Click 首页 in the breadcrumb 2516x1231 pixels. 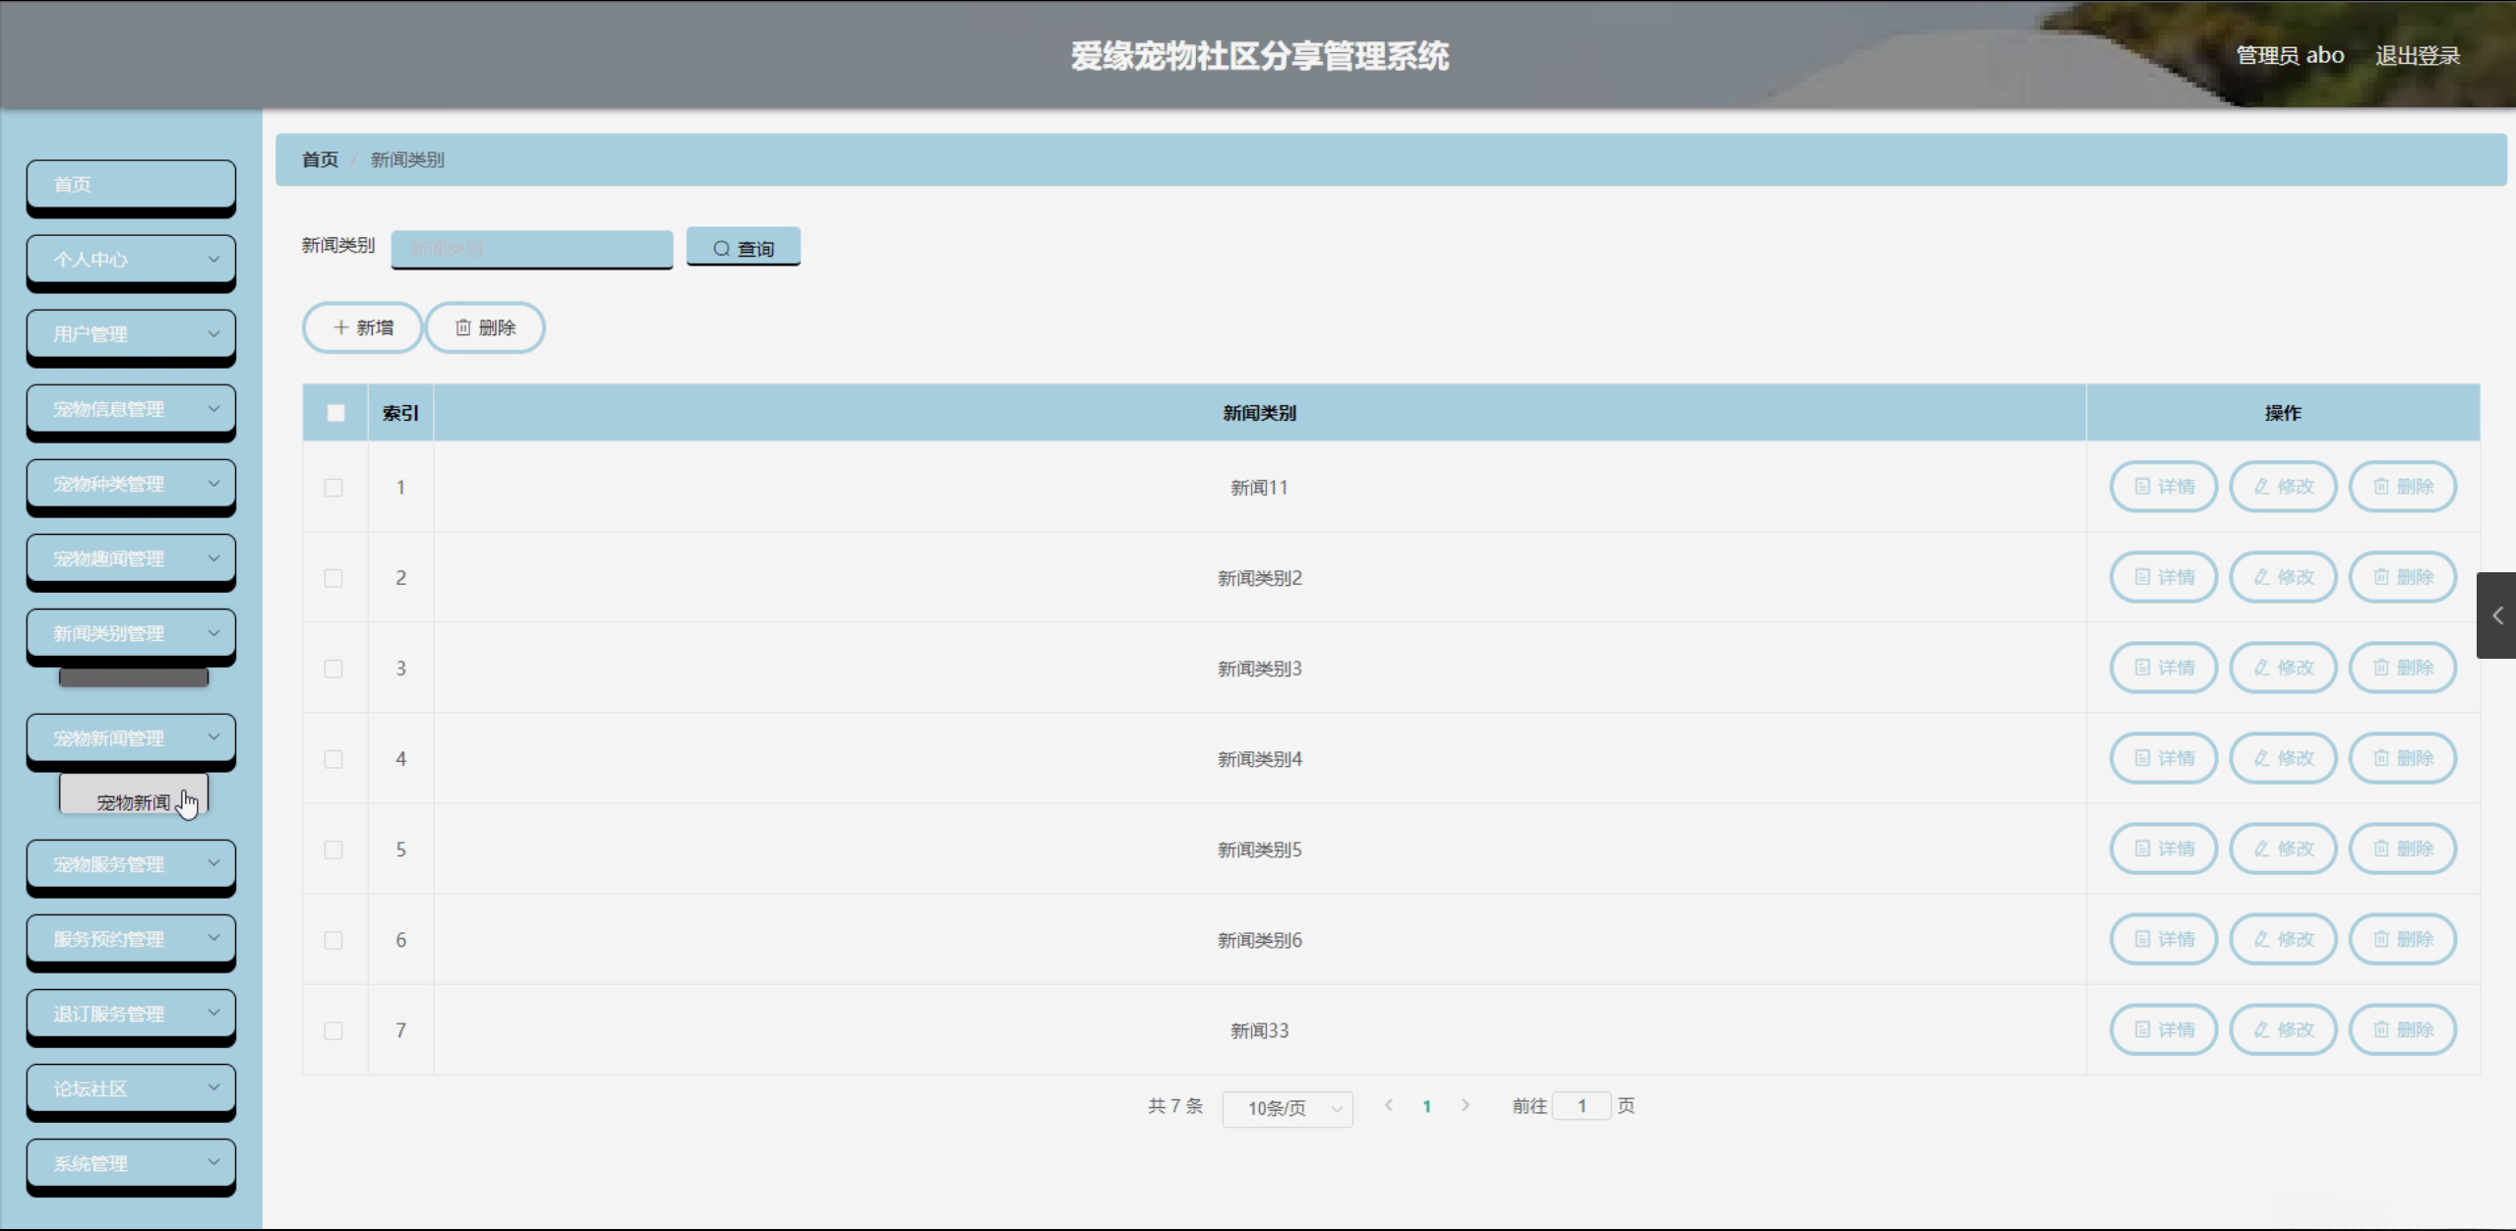coord(320,159)
